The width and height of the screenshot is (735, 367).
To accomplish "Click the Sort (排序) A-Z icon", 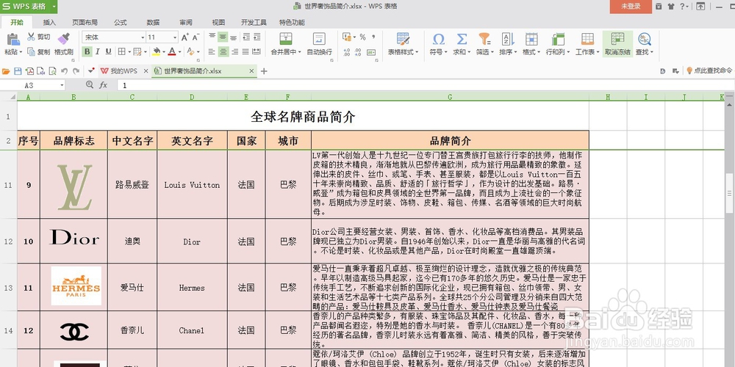I will coord(508,39).
